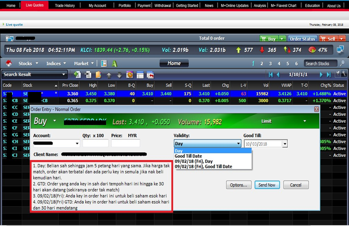
Task: Open the Trade History tab
Action: pyautogui.click(x=65, y=6)
